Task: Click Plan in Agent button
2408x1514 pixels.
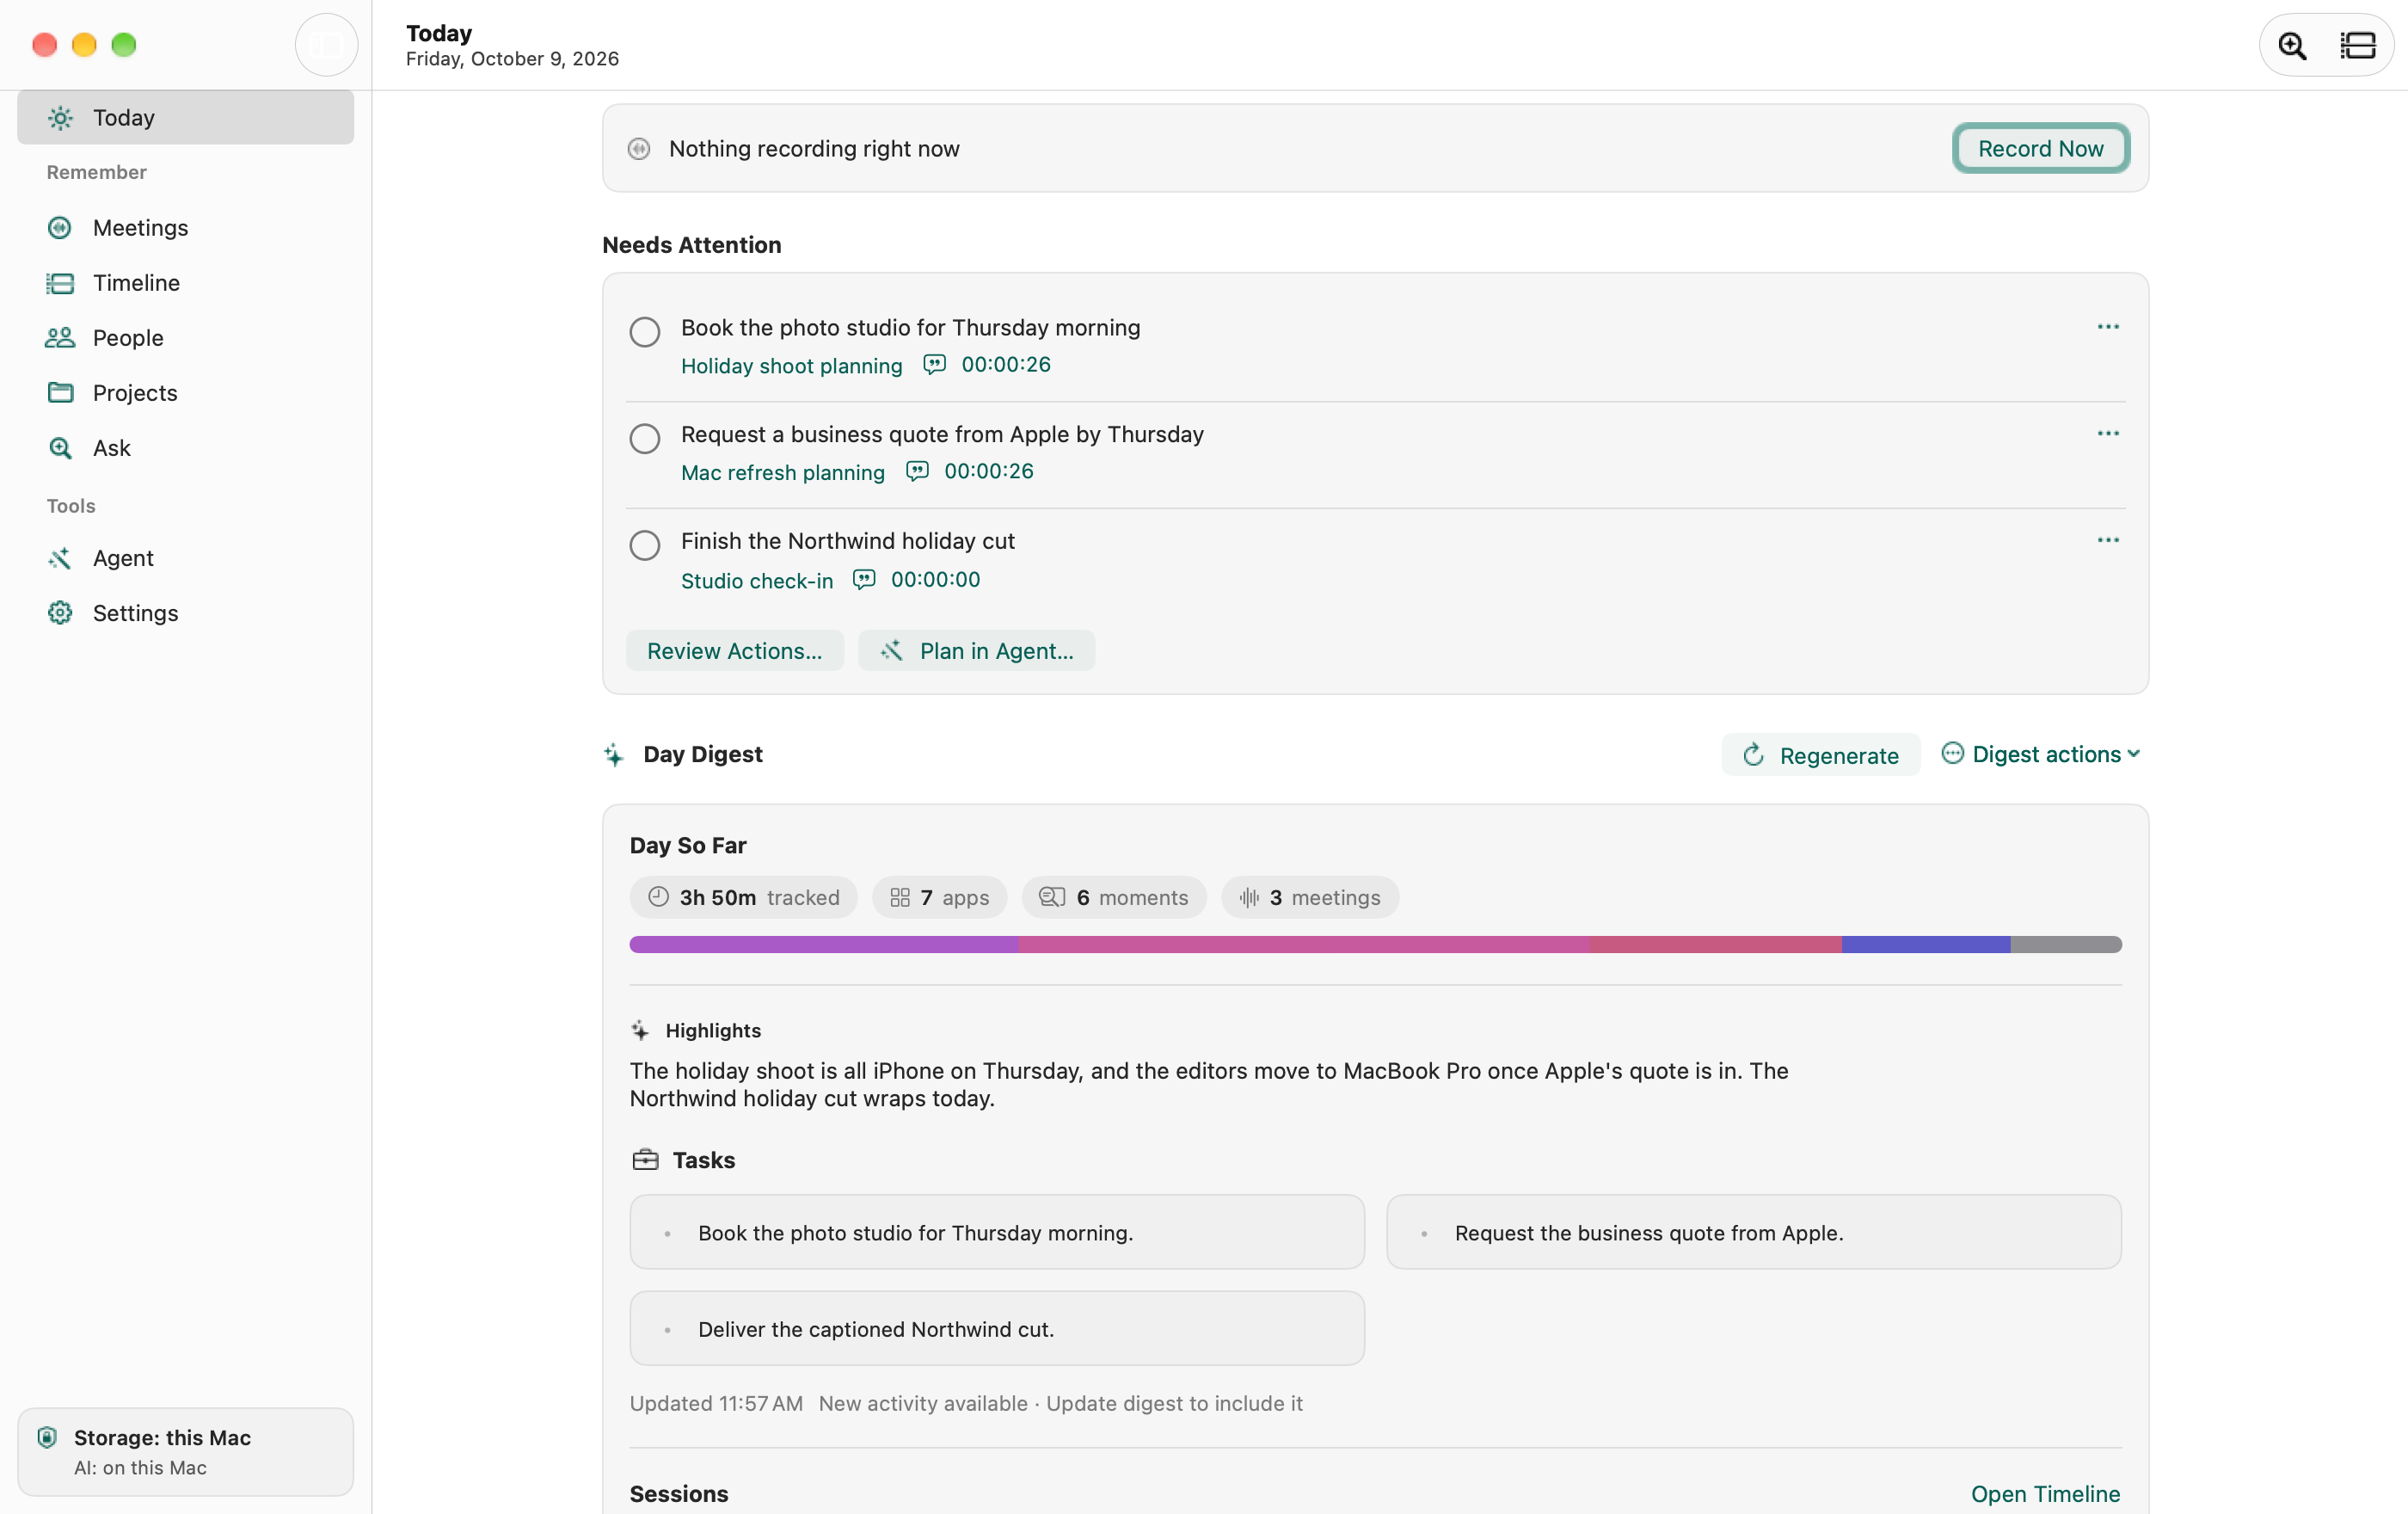Action: click(x=976, y=651)
